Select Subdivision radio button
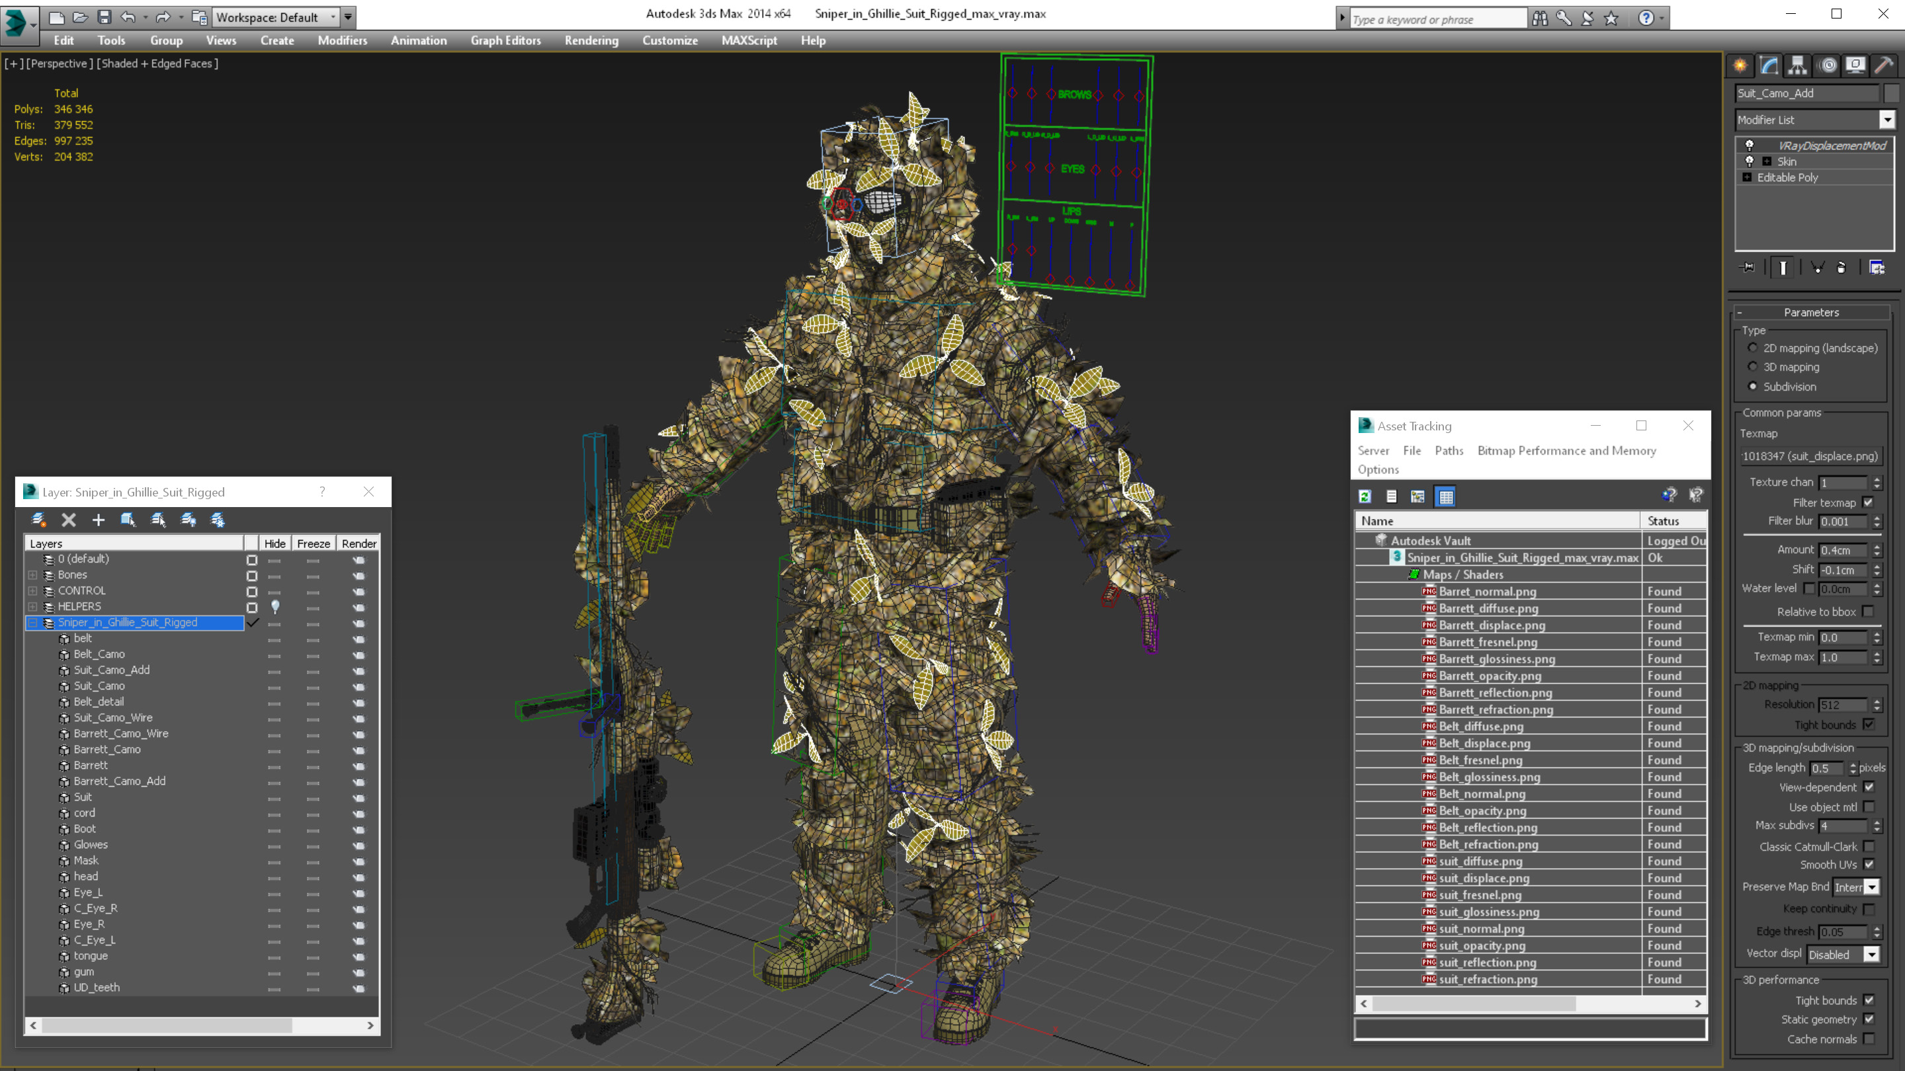The height and width of the screenshot is (1071, 1905). point(1753,386)
